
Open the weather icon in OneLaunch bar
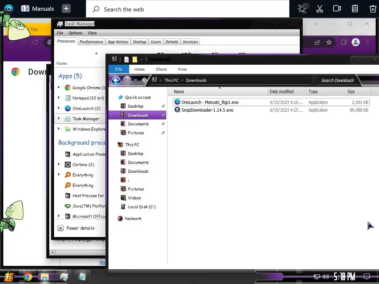pyautogui.click(x=302, y=9)
